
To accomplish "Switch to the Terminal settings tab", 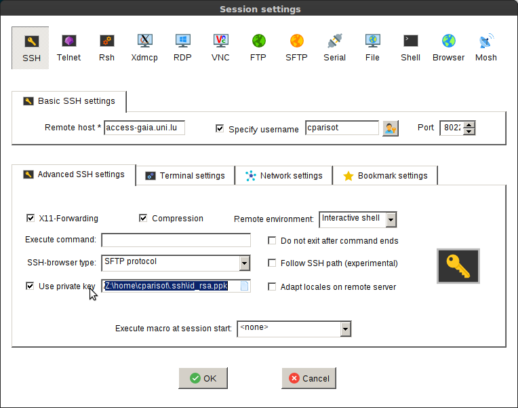I will (x=185, y=176).
